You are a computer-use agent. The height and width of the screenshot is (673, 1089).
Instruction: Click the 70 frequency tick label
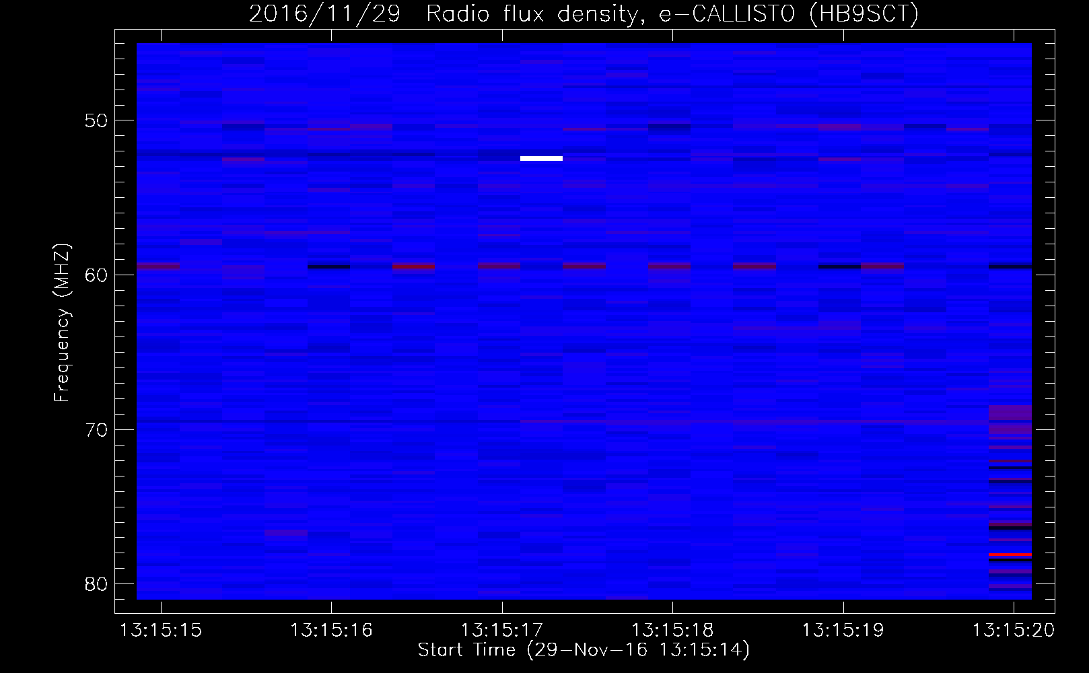pyautogui.click(x=96, y=430)
